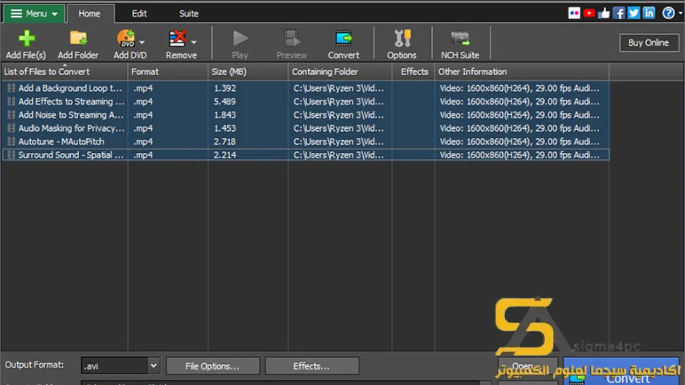Viewport: 685px width, 385px height.
Task: Select file 'Audio Masking for Privacy...'
Action: point(71,128)
